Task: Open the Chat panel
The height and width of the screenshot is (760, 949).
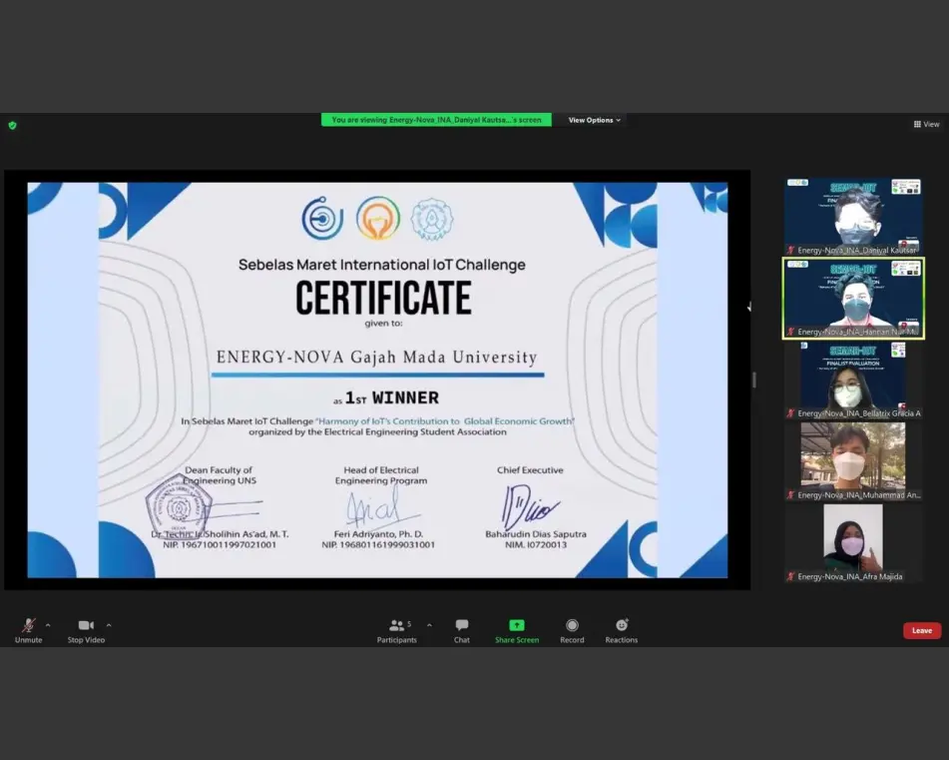Action: 462,630
